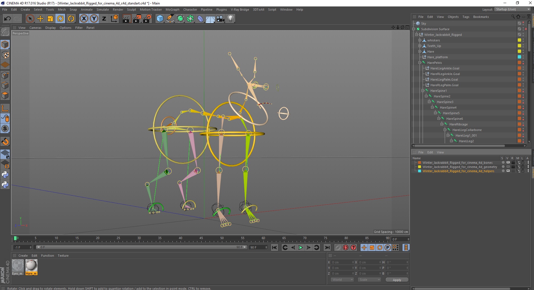534x290 pixels.
Task: Toggle Rotation keyframe recording
Action: click(380, 247)
